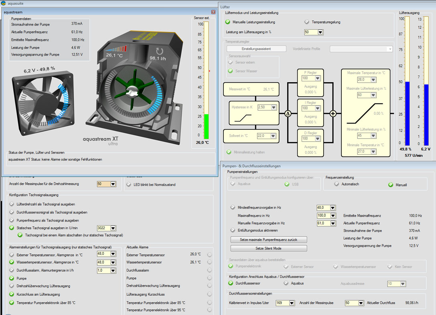
Task: Click the fan output ramp curve graphic
Action: pos(365,113)
